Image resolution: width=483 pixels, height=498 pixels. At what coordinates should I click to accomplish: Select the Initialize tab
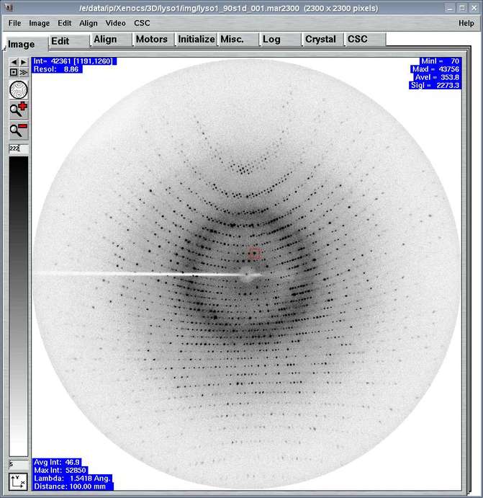click(x=197, y=40)
